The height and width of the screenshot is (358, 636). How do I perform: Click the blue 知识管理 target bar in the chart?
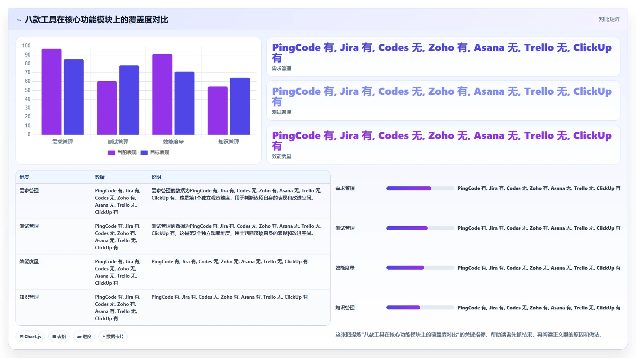(x=240, y=106)
